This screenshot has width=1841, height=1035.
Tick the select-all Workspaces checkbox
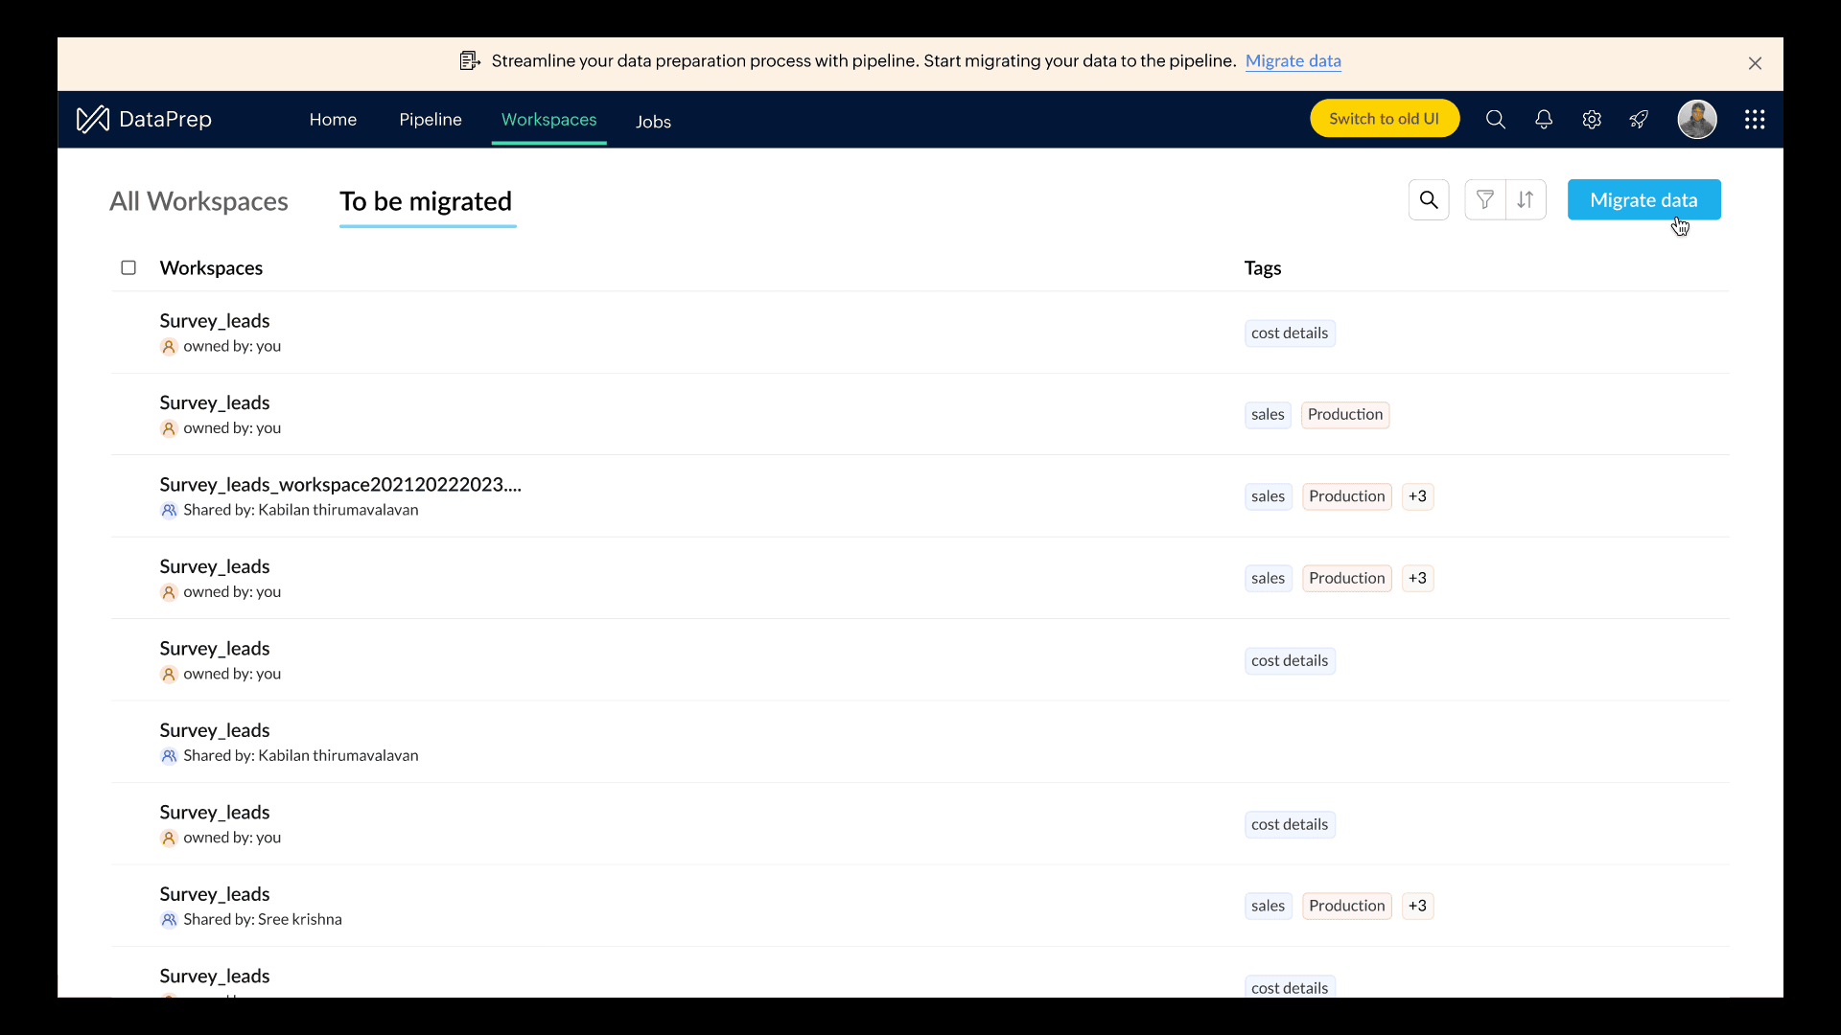click(x=128, y=268)
